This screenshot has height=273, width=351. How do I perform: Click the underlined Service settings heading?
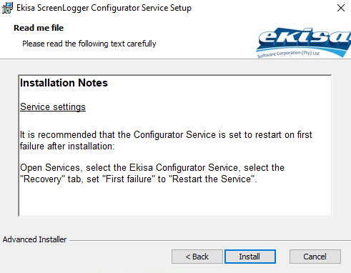[53, 106]
